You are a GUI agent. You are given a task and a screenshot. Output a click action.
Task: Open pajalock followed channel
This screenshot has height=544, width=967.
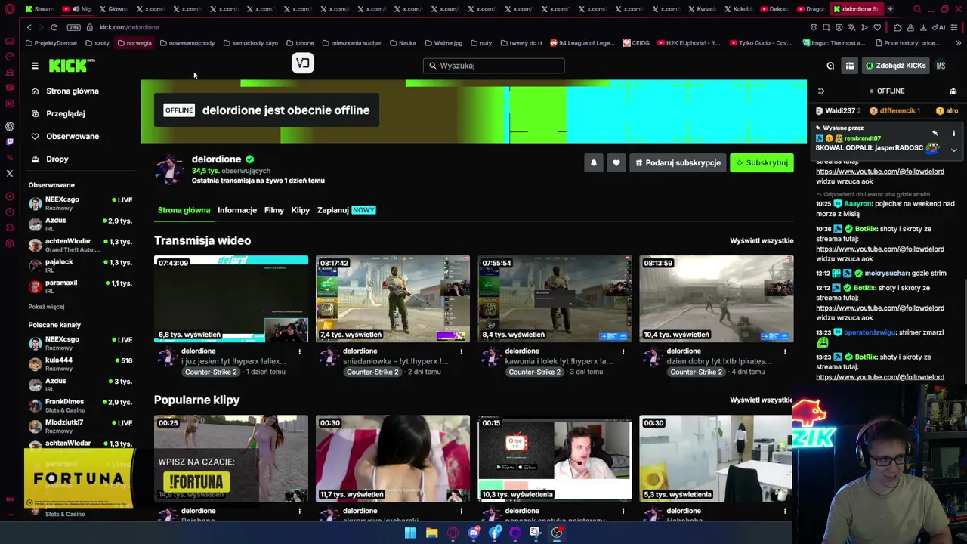[80, 265]
